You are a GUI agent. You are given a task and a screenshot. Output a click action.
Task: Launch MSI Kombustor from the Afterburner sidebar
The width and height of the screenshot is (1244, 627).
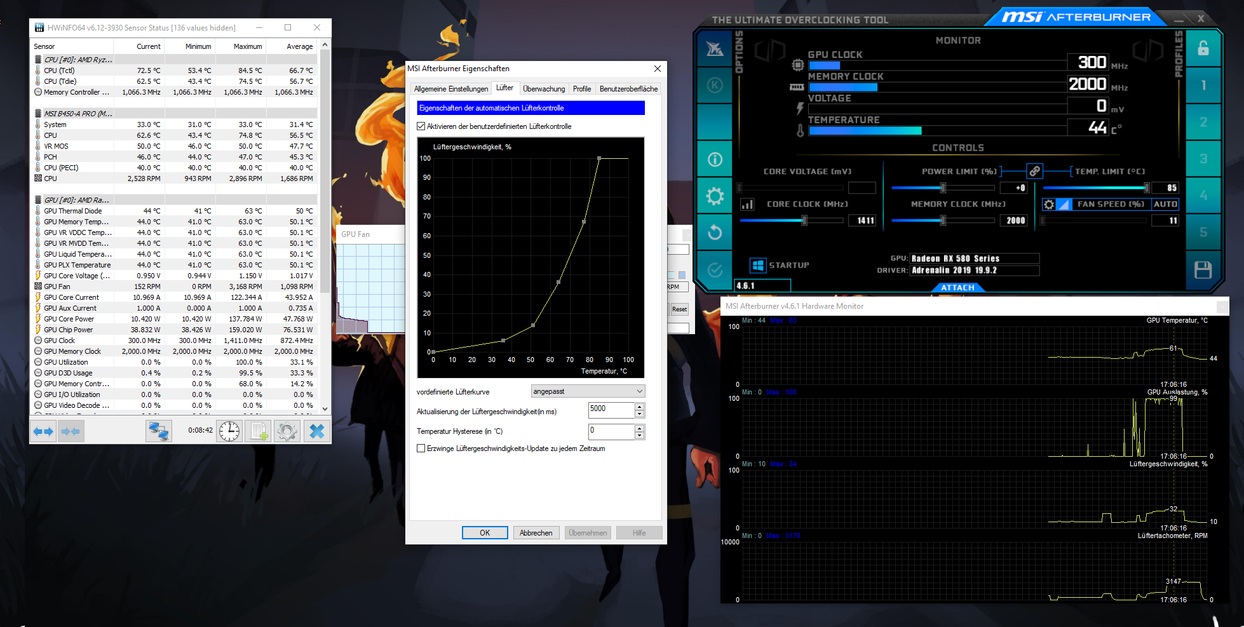tap(715, 86)
